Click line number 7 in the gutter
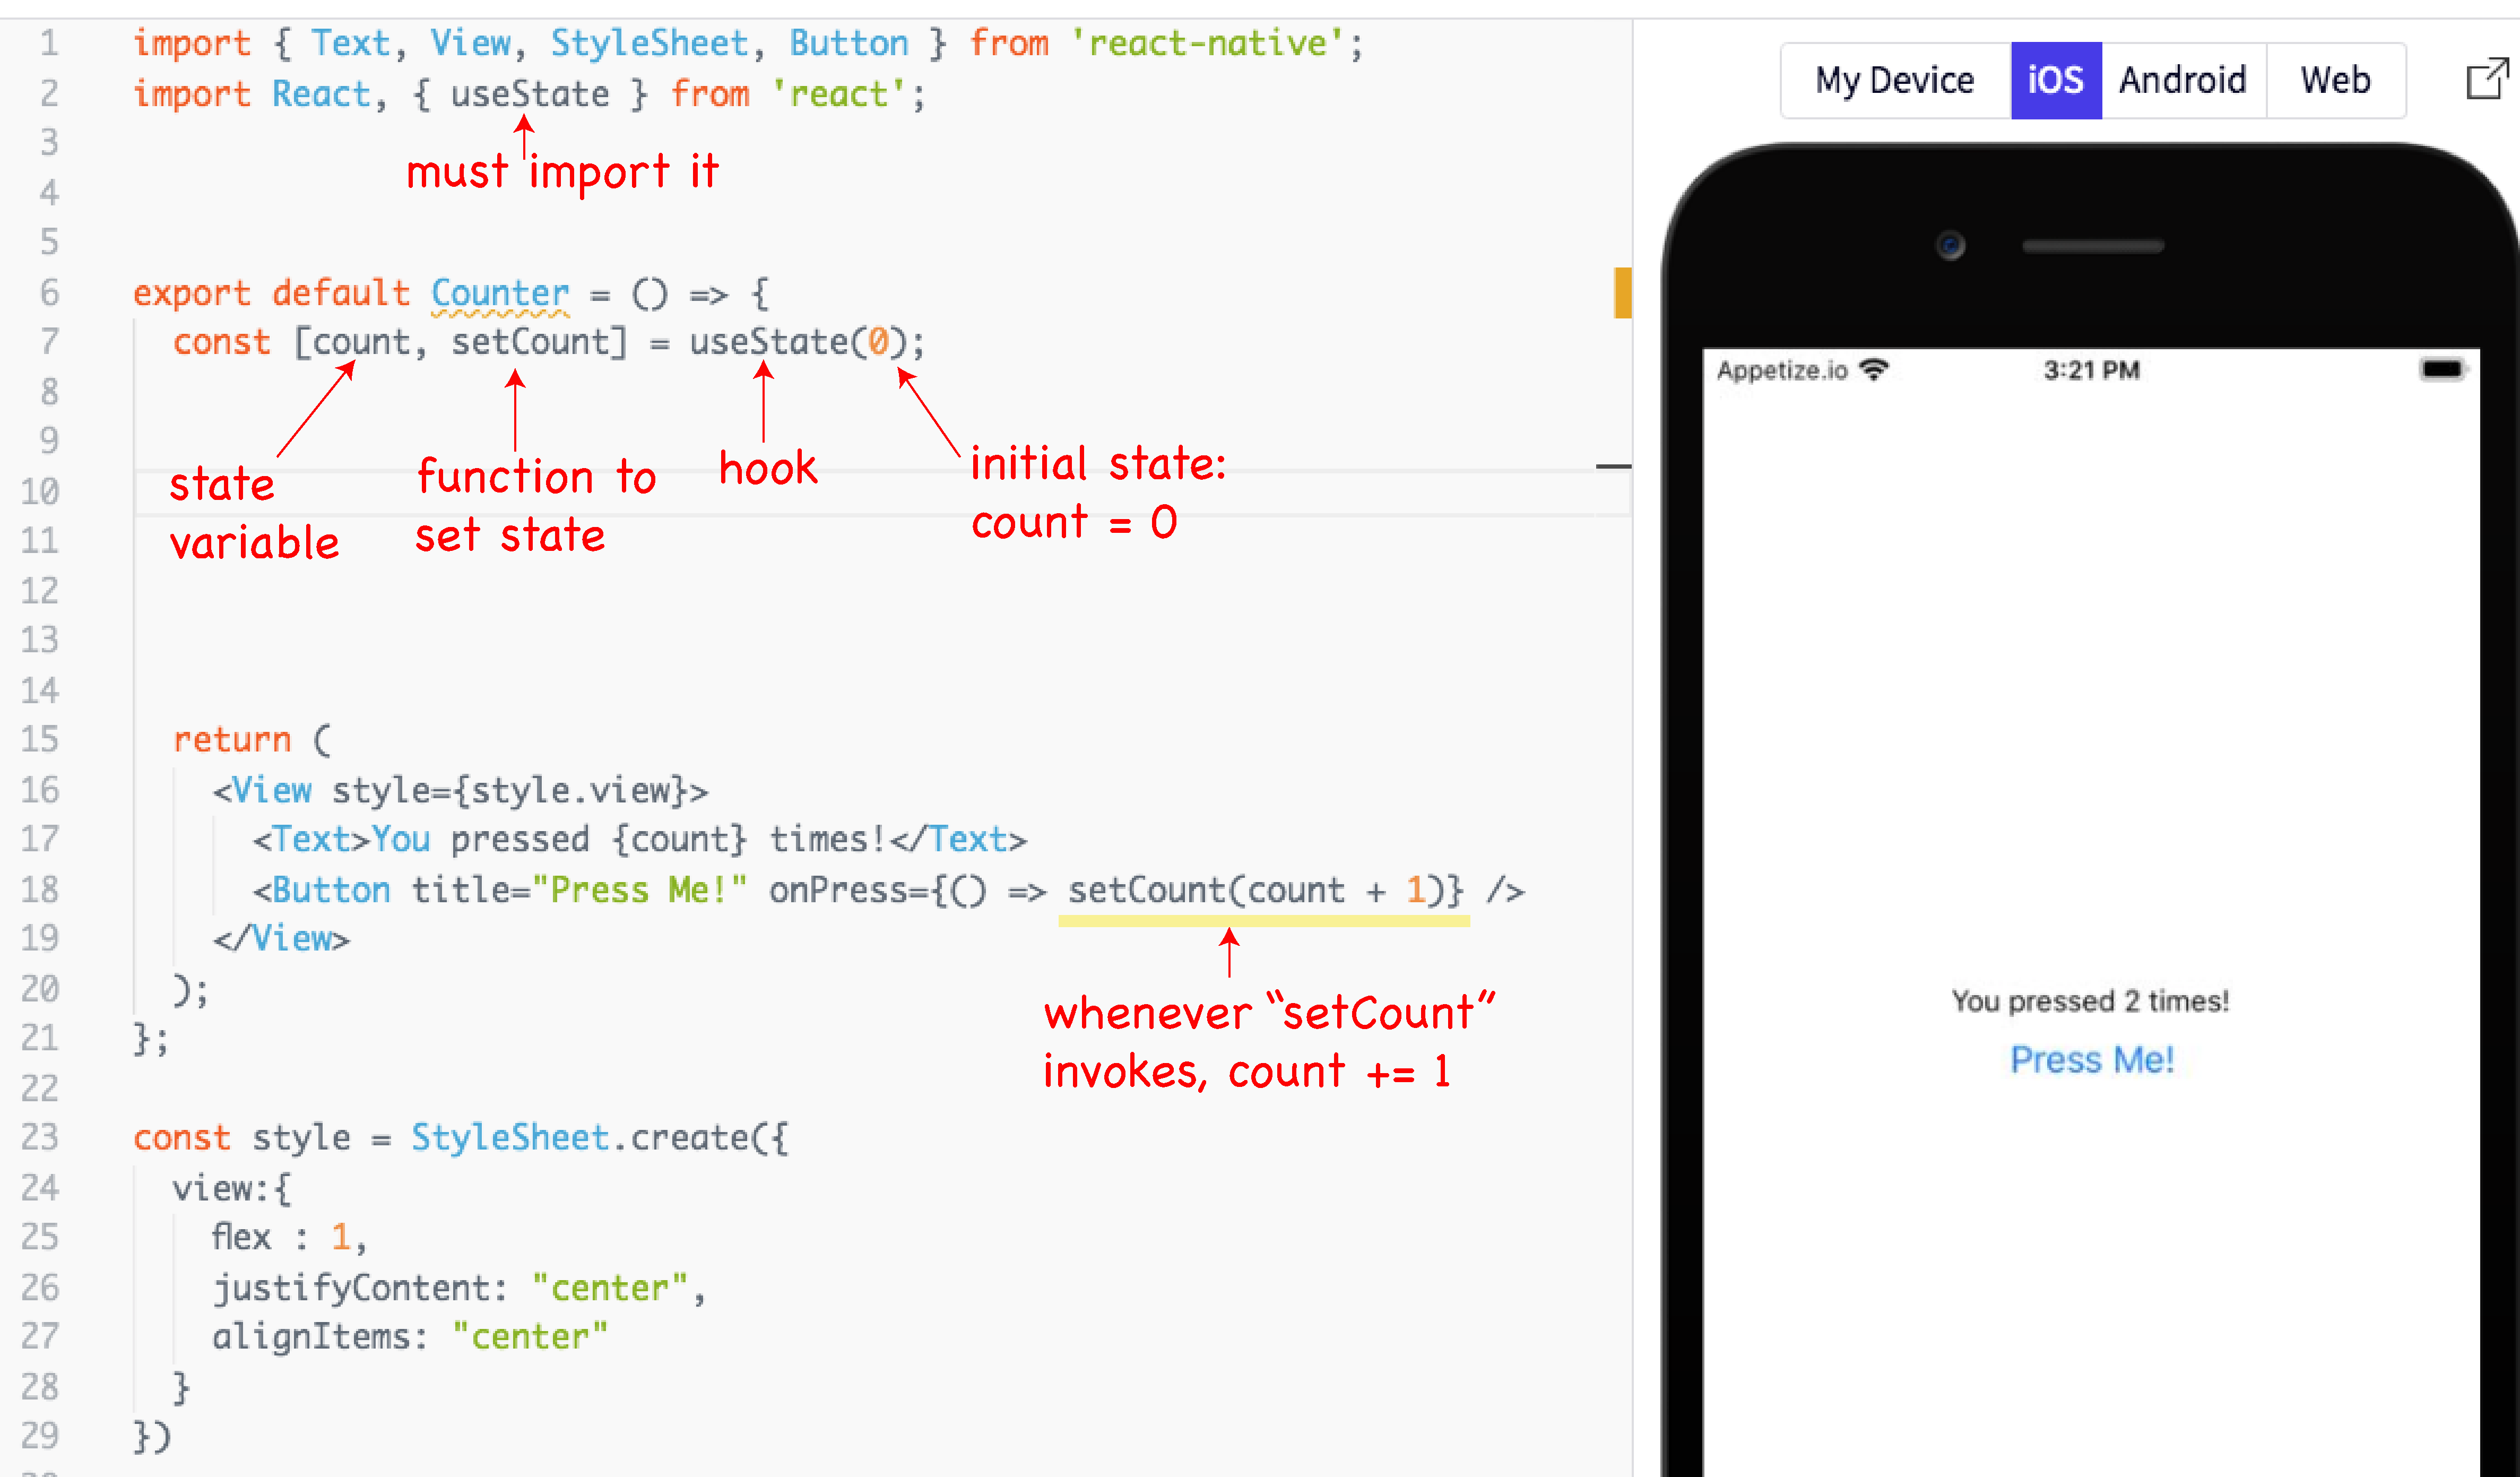Image resolution: width=2520 pixels, height=1477 pixels. pos(50,341)
